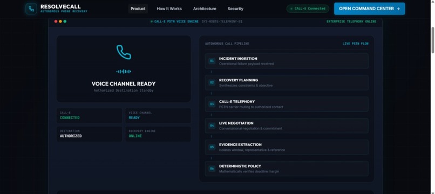Screen dimensions: 435x194
Task: Click the large phone handset icon
Action: click(124, 52)
